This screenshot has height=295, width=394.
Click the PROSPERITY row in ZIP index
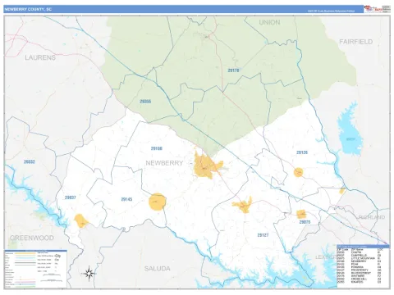click(360, 270)
